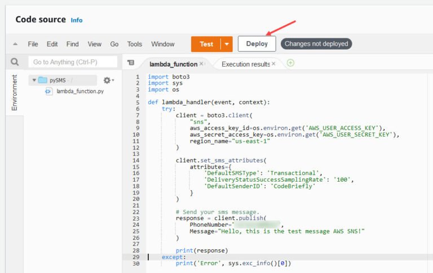Click the lambda_function.py file icon
433x273 pixels.
[49, 91]
